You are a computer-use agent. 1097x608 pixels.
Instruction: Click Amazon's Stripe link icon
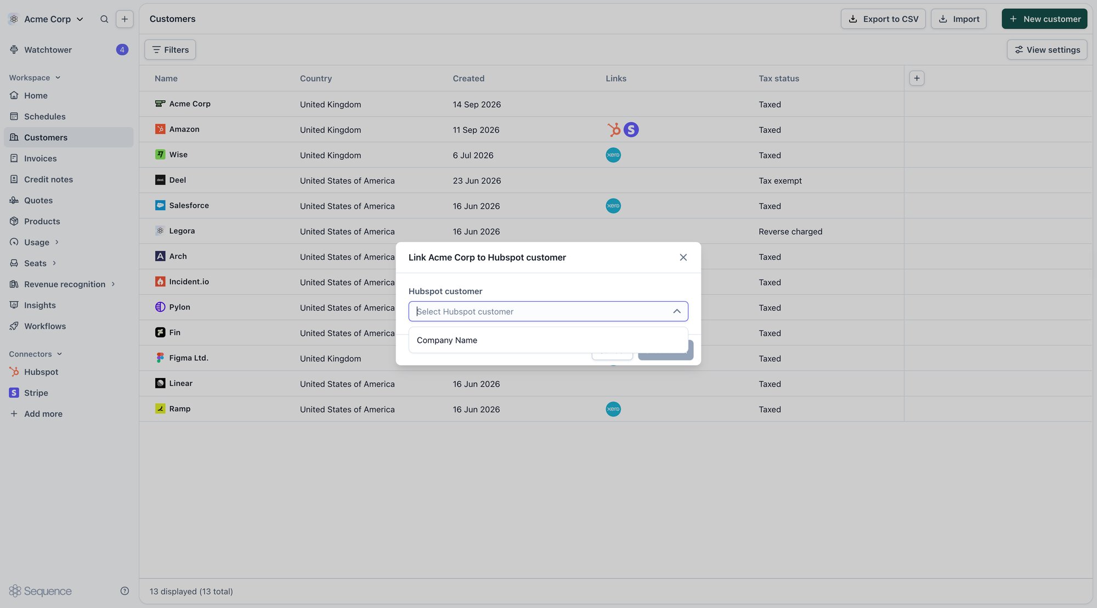(631, 130)
